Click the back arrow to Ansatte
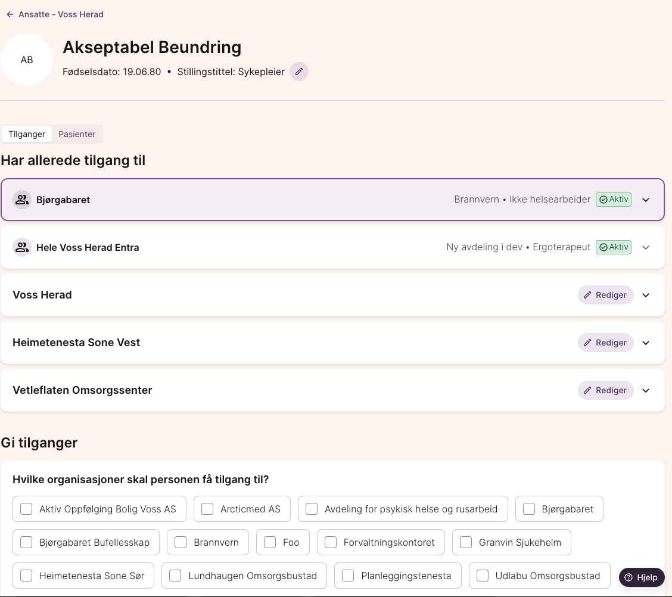The height and width of the screenshot is (597, 672). click(x=10, y=14)
